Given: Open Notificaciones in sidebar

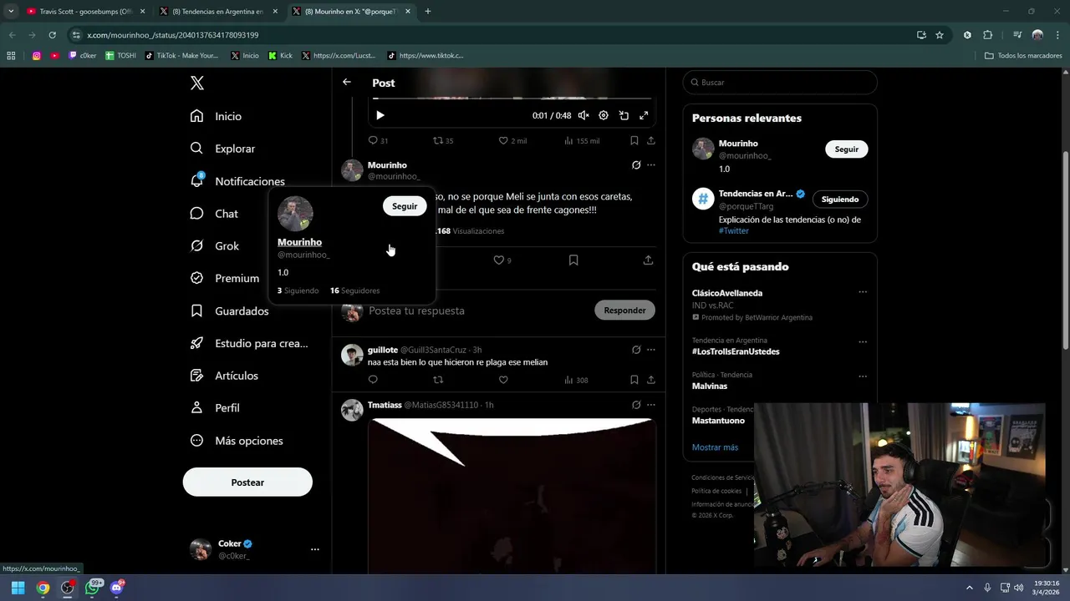Looking at the screenshot, I should 238,181.
